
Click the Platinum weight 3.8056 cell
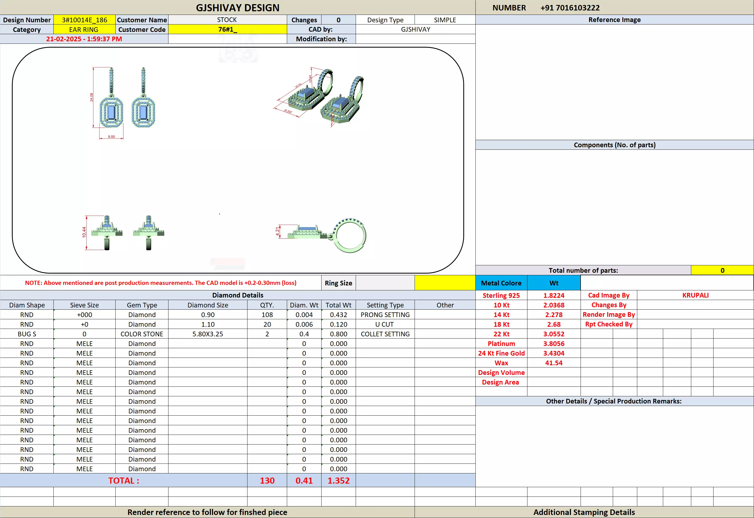554,343
